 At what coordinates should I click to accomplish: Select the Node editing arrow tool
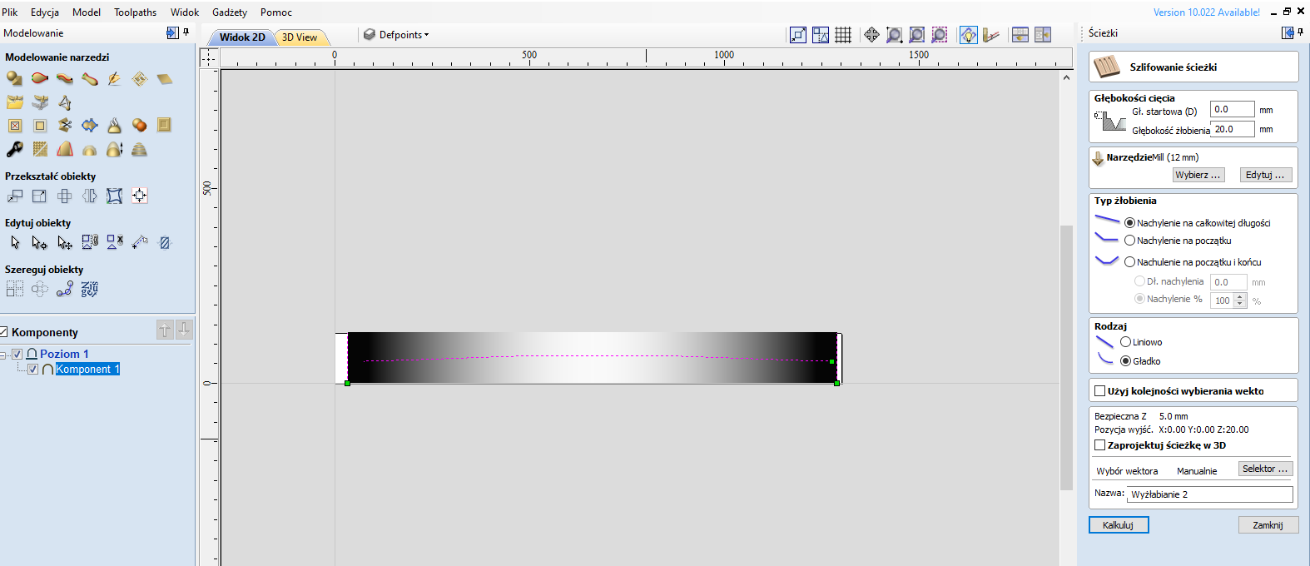click(x=39, y=242)
